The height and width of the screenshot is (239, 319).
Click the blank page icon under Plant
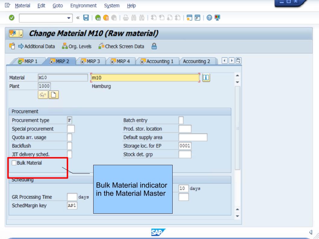pos(53,95)
